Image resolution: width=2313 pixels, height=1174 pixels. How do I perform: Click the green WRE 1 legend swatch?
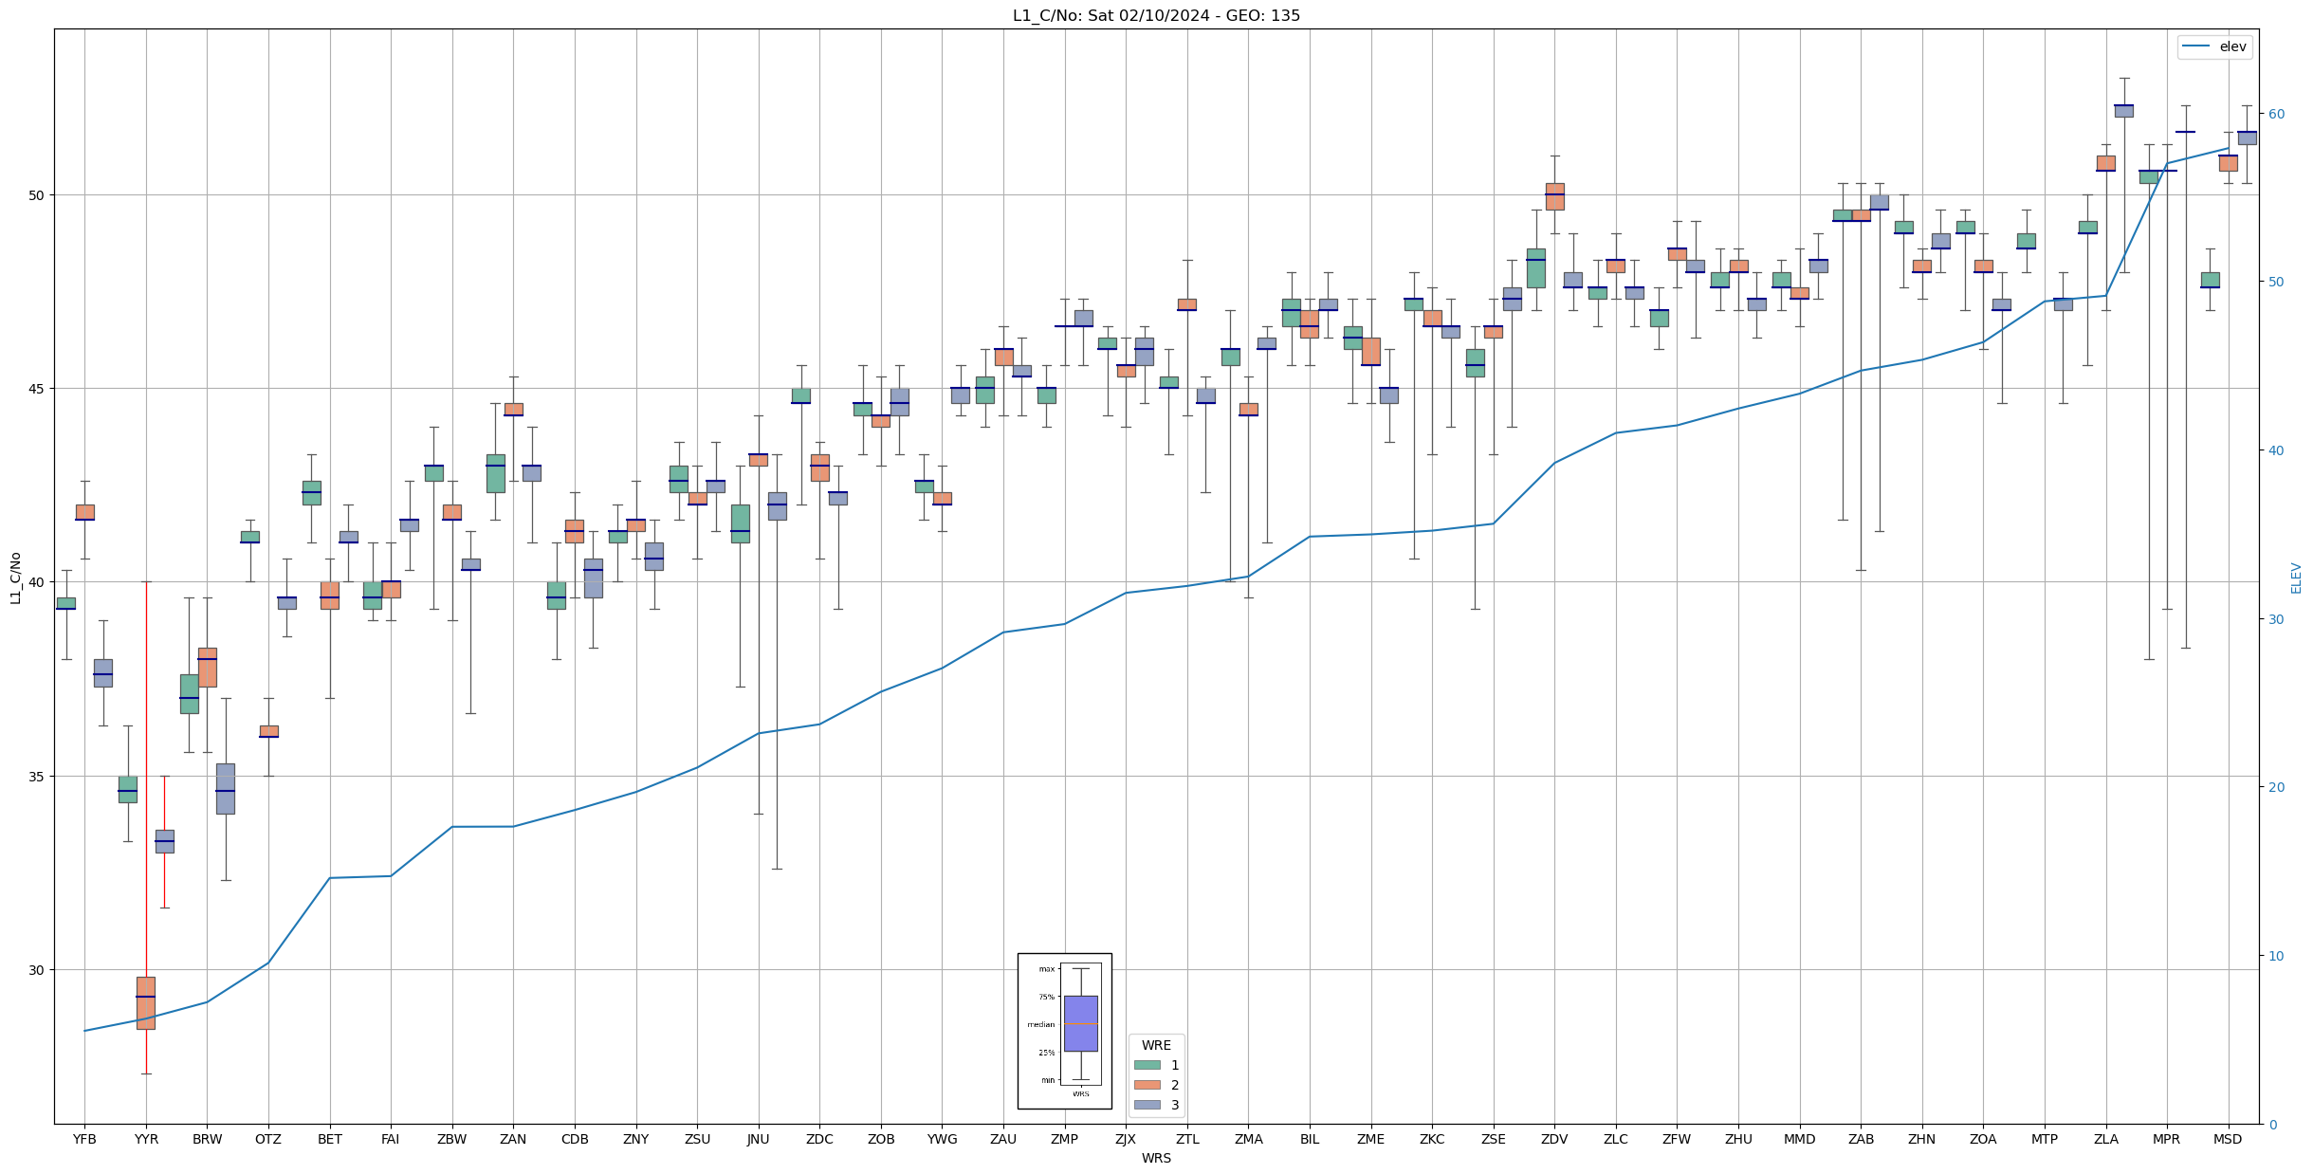1147,1065
